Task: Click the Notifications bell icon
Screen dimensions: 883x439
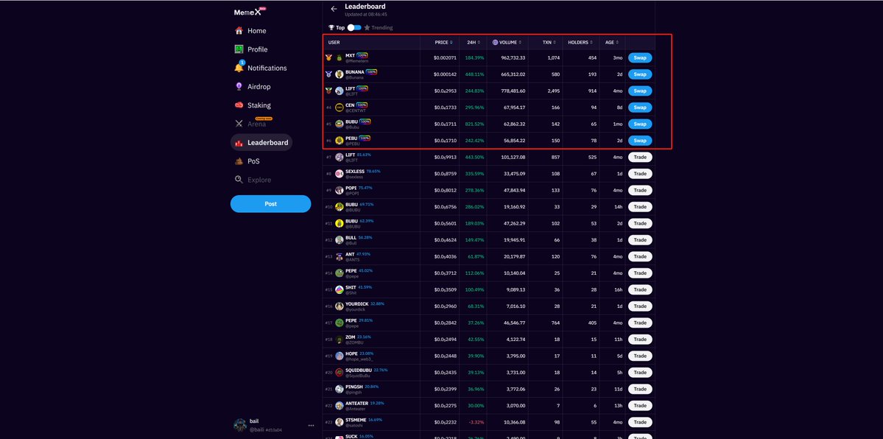Action: [x=239, y=69]
